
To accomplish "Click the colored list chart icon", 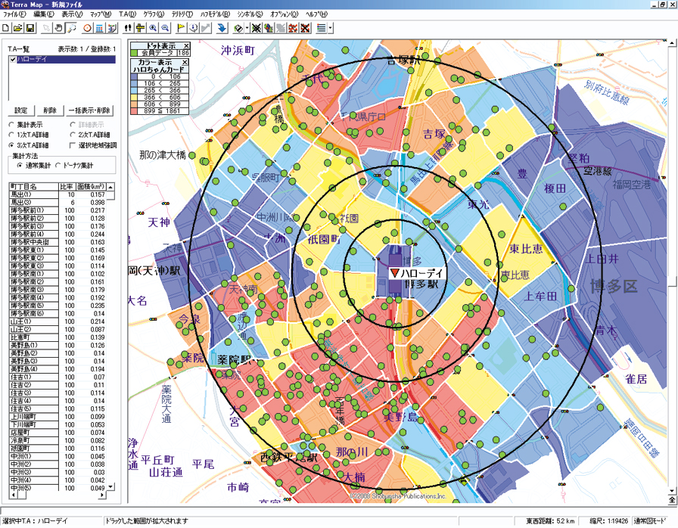I will click(x=113, y=28).
